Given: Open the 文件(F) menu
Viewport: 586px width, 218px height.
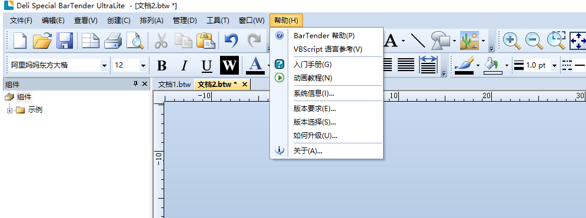Looking at the screenshot, I should (21, 21).
